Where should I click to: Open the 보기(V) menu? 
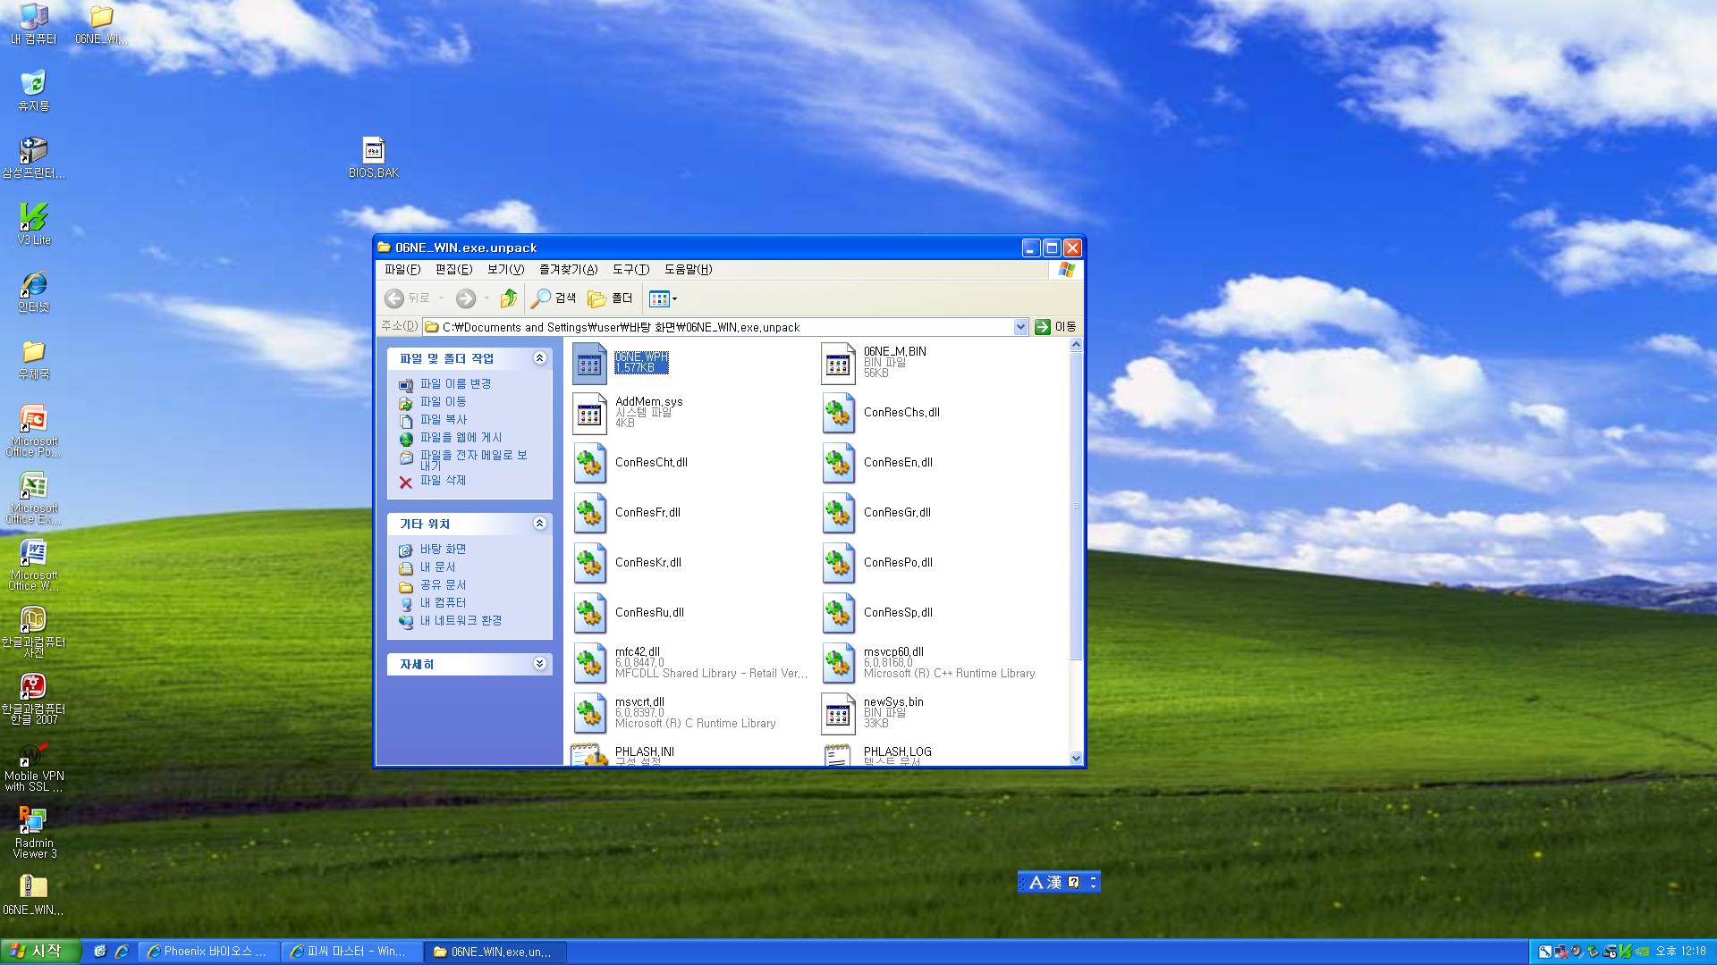(x=505, y=270)
